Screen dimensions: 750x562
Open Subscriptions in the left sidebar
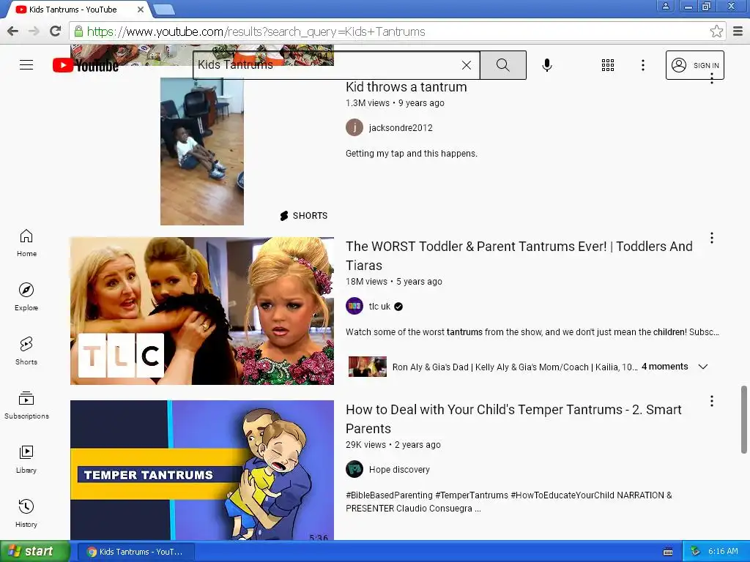point(26,405)
